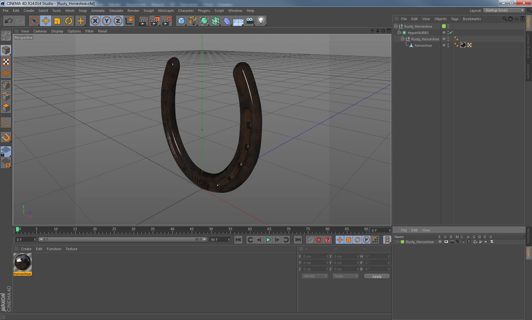Go to start of animation
This screenshot has height=320, width=532.
click(x=238, y=240)
